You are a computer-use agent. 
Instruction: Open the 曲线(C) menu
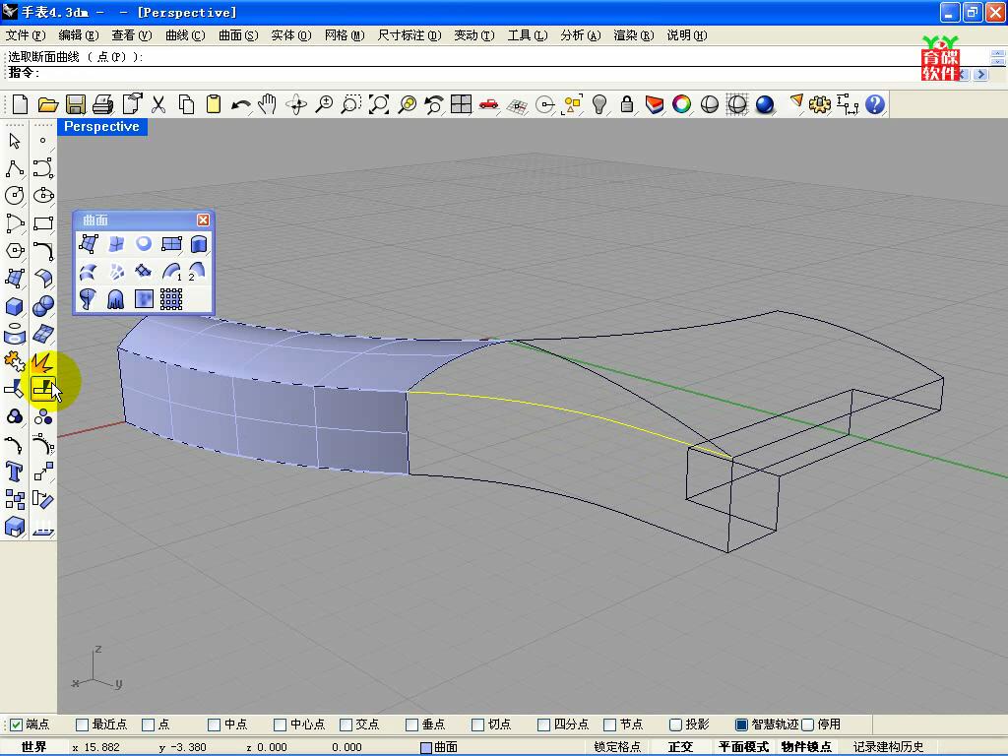pos(185,35)
